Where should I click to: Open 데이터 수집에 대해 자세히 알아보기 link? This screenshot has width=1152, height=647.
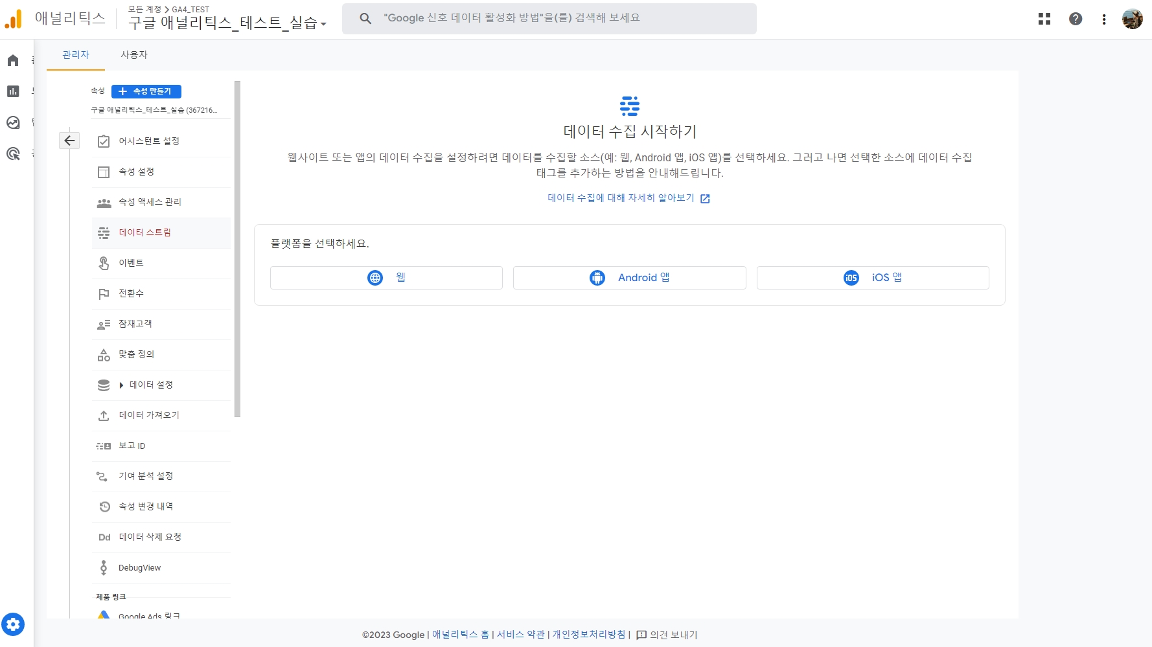pos(628,198)
